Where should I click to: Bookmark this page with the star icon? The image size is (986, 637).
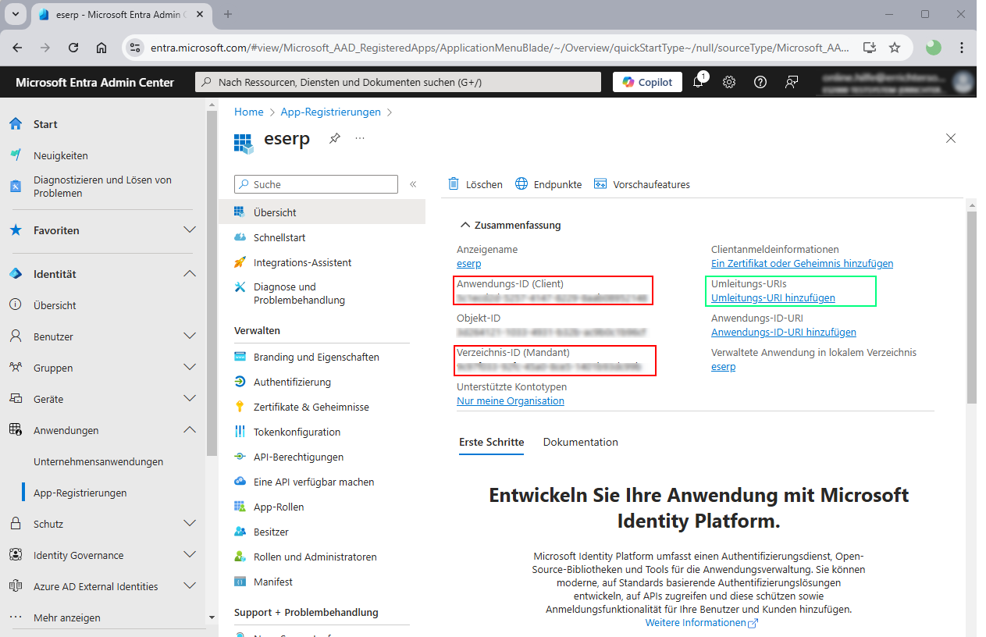pyautogui.click(x=895, y=48)
